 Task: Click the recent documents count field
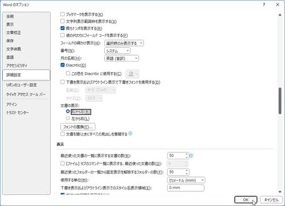click(x=176, y=156)
